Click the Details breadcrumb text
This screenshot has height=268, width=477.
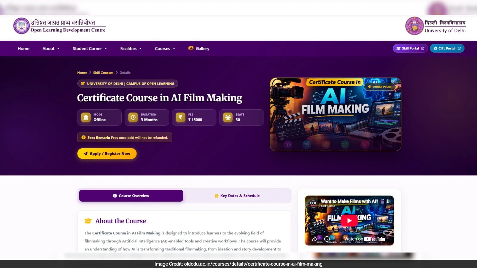[125, 73]
